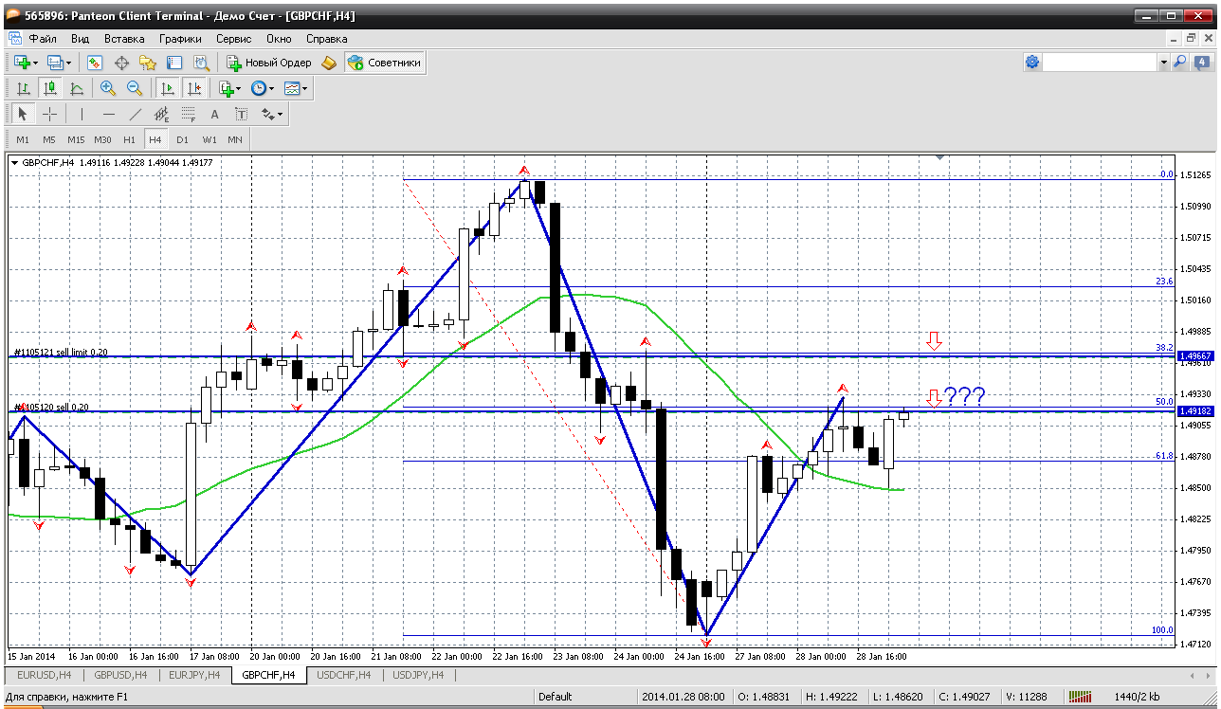Switch to USDJPY,H4 chart tab
This screenshot has width=1221, height=709.
(418, 675)
